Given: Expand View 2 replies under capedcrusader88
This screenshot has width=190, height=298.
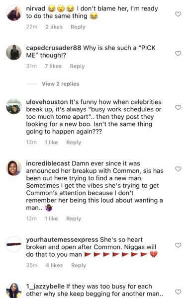Looking at the screenshot, I should click(61, 84).
